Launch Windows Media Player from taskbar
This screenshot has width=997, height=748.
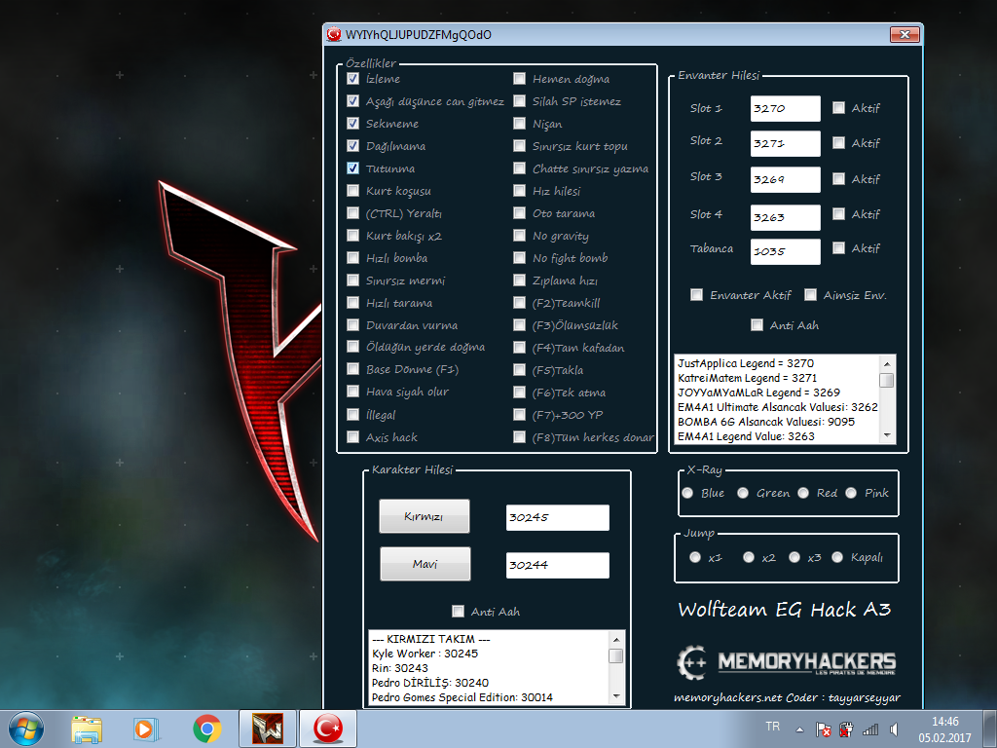click(x=146, y=729)
